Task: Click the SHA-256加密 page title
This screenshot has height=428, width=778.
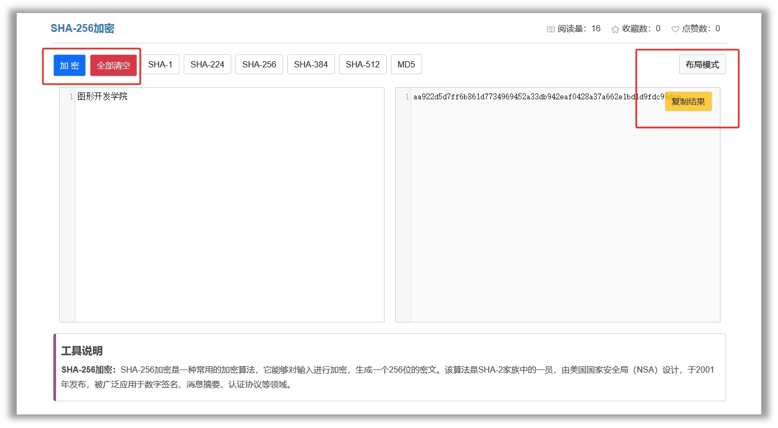Action: pyautogui.click(x=82, y=28)
